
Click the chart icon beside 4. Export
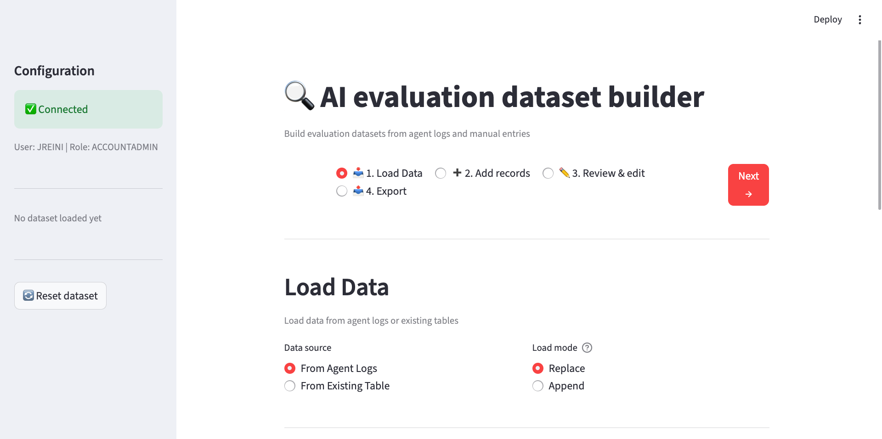pos(359,191)
